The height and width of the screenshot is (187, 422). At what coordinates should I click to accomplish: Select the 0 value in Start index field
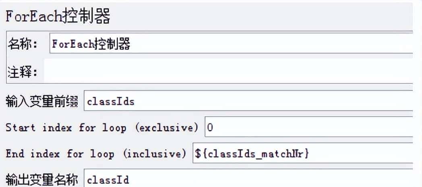pyautogui.click(x=210, y=127)
